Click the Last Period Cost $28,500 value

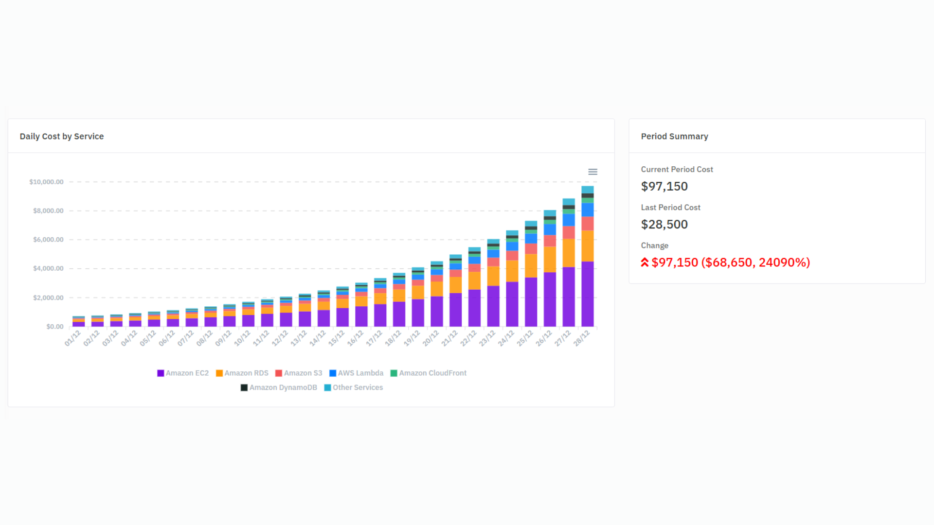pyautogui.click(x=664, y=225)
